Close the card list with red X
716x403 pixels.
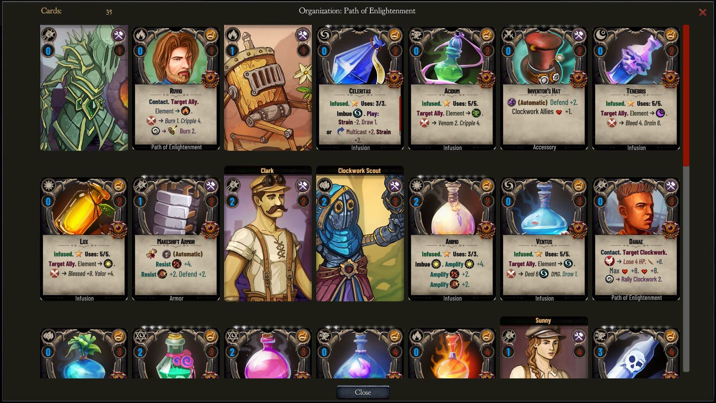[703, 12]
